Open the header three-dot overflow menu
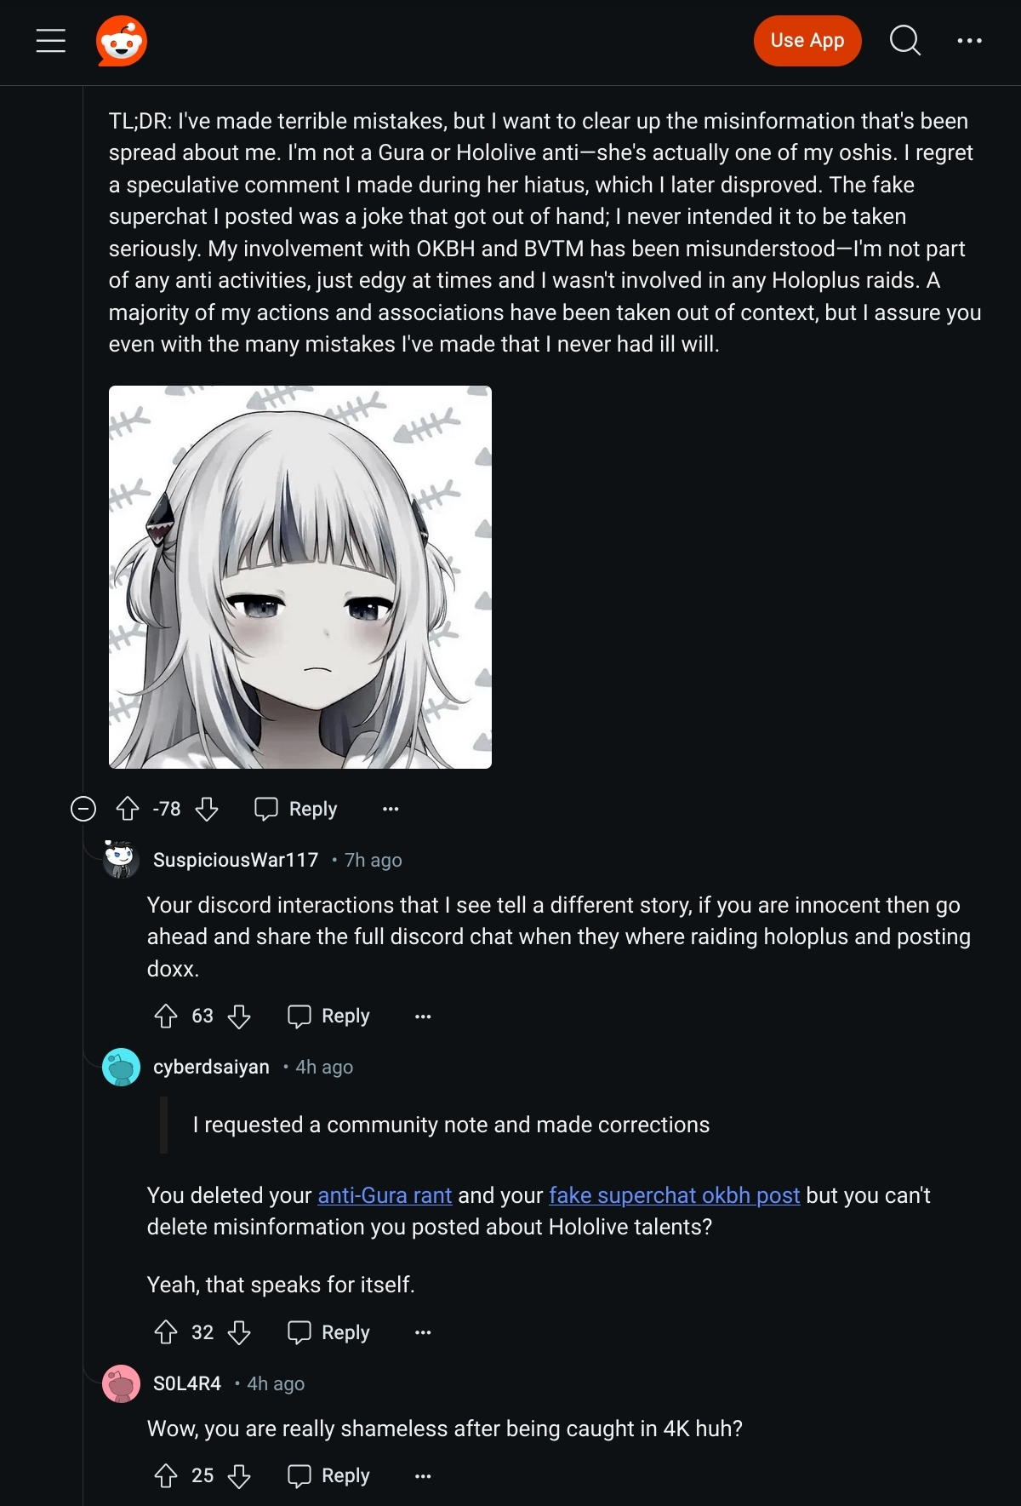The height and width of the screenshot is (1506, 1021). [969, 41]
